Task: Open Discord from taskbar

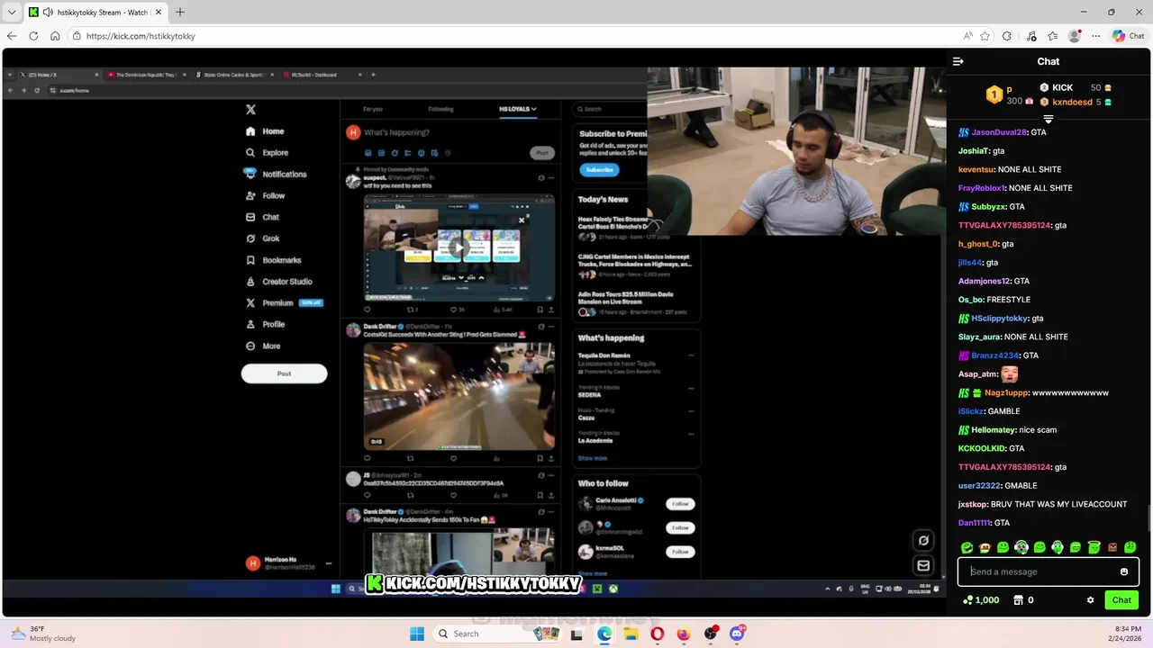Action: [737, 634]
